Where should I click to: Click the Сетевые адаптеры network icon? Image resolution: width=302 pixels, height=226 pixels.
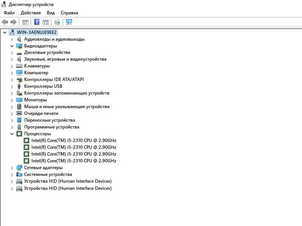pos(19,168)
